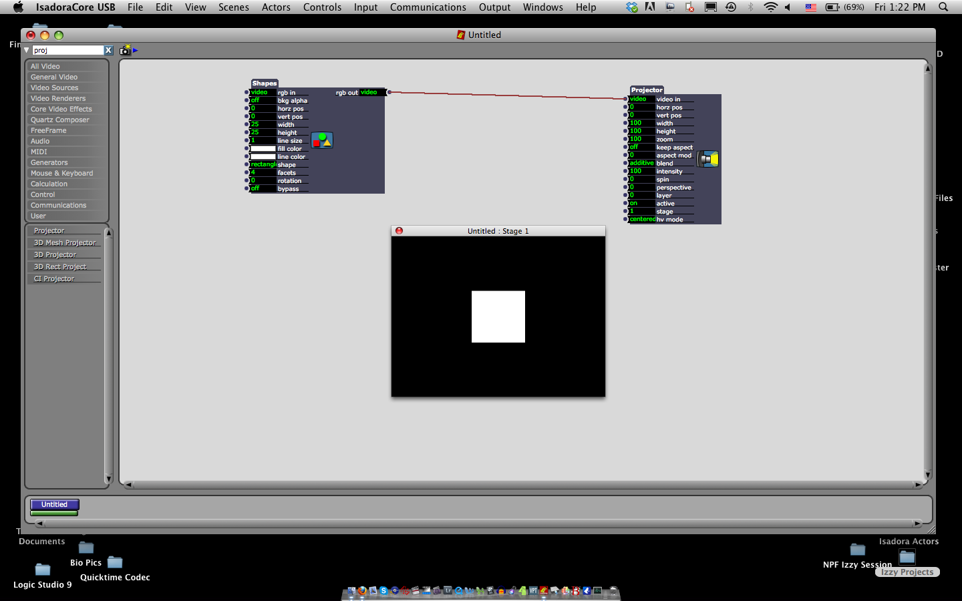The image size is (962, 601).
Task: Click Shapes facets value 4
Action: 263,172
